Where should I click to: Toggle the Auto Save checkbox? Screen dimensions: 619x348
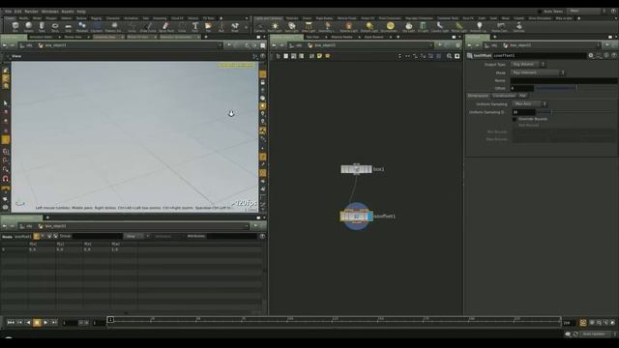[x=540, y=12]
